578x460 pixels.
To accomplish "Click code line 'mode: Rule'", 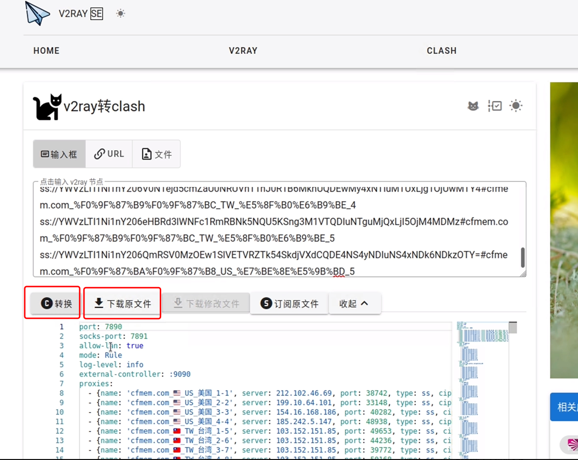I will (x=100, y=355).
